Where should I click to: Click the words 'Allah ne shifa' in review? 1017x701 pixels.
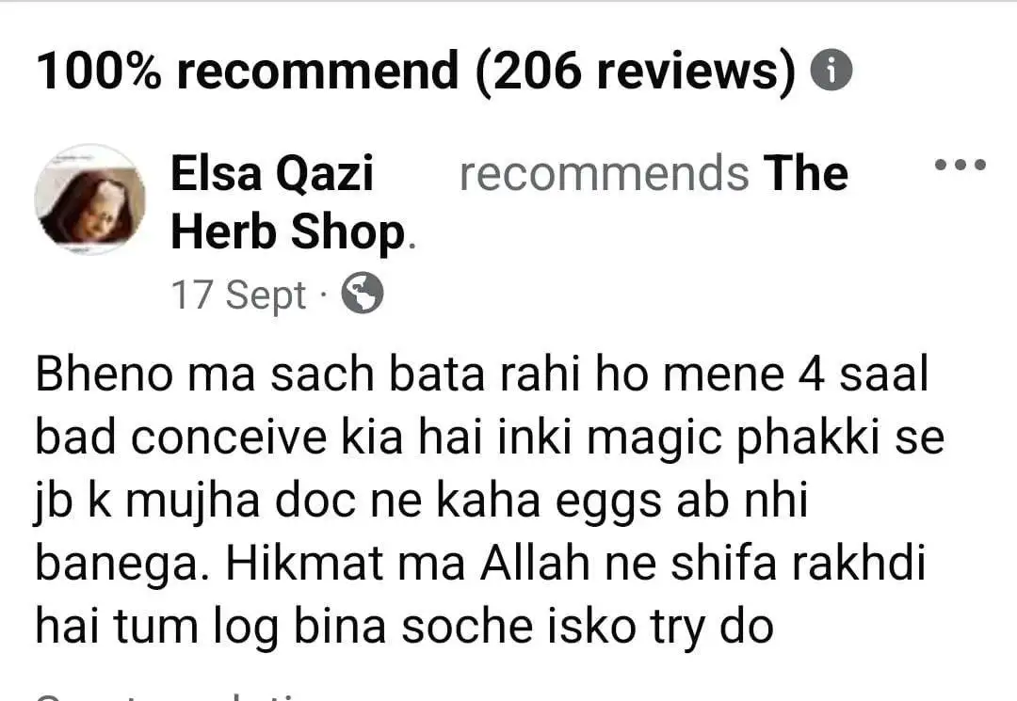coord(628,563)
